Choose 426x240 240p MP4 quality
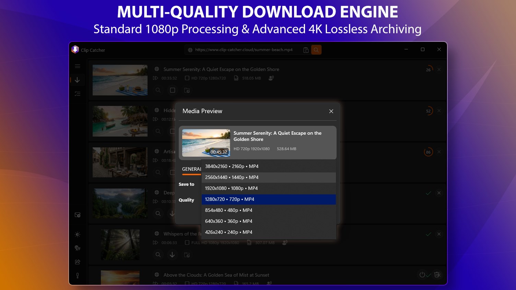Viewport: 516px width, 290px height. pos(269,232)
